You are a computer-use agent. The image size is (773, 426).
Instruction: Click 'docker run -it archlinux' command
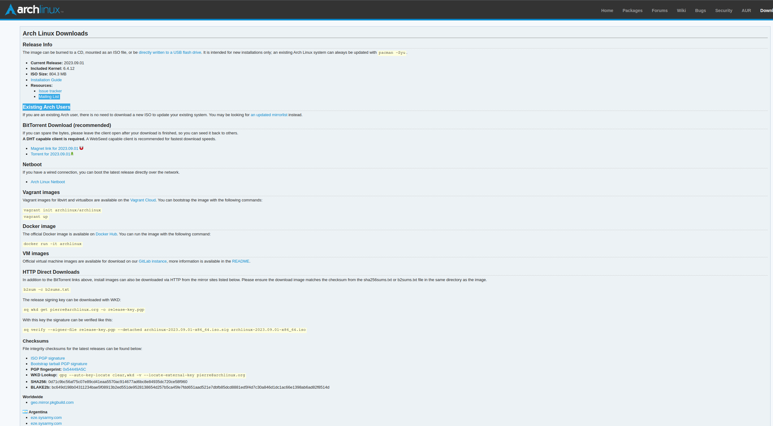click(x=53, y=244)
